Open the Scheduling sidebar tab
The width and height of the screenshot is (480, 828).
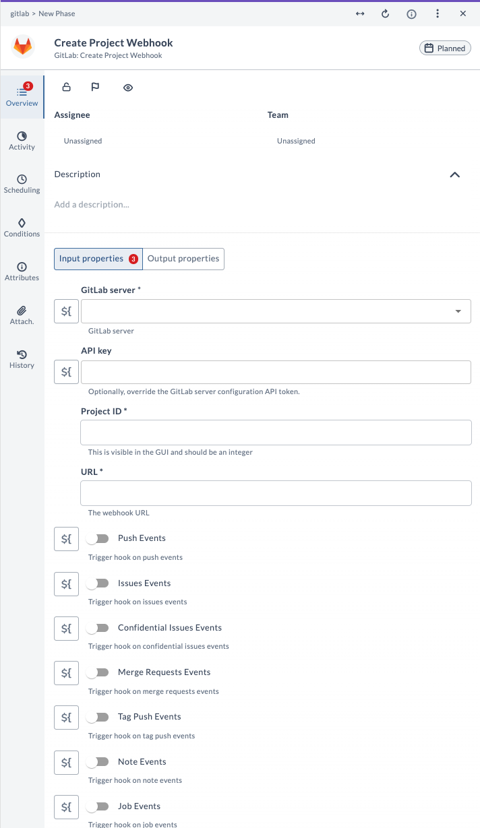click(x=22, y=184)
